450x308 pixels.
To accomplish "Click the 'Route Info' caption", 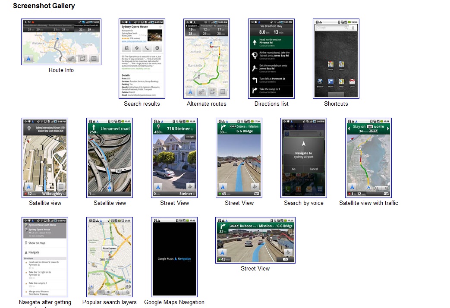I will pyautogui.click(x=61, y=70).
